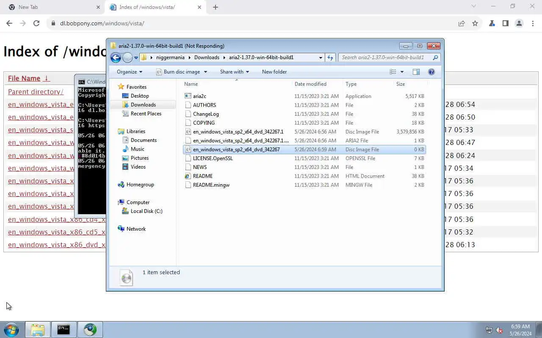Open Windows Explorer from the taskbar
This screenshot has width=542, height=338.
point(38,330)
